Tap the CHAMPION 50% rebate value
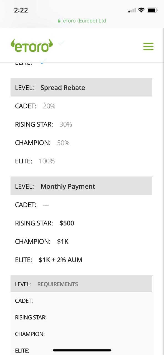164x355 pixels. (x=63, y=143)
